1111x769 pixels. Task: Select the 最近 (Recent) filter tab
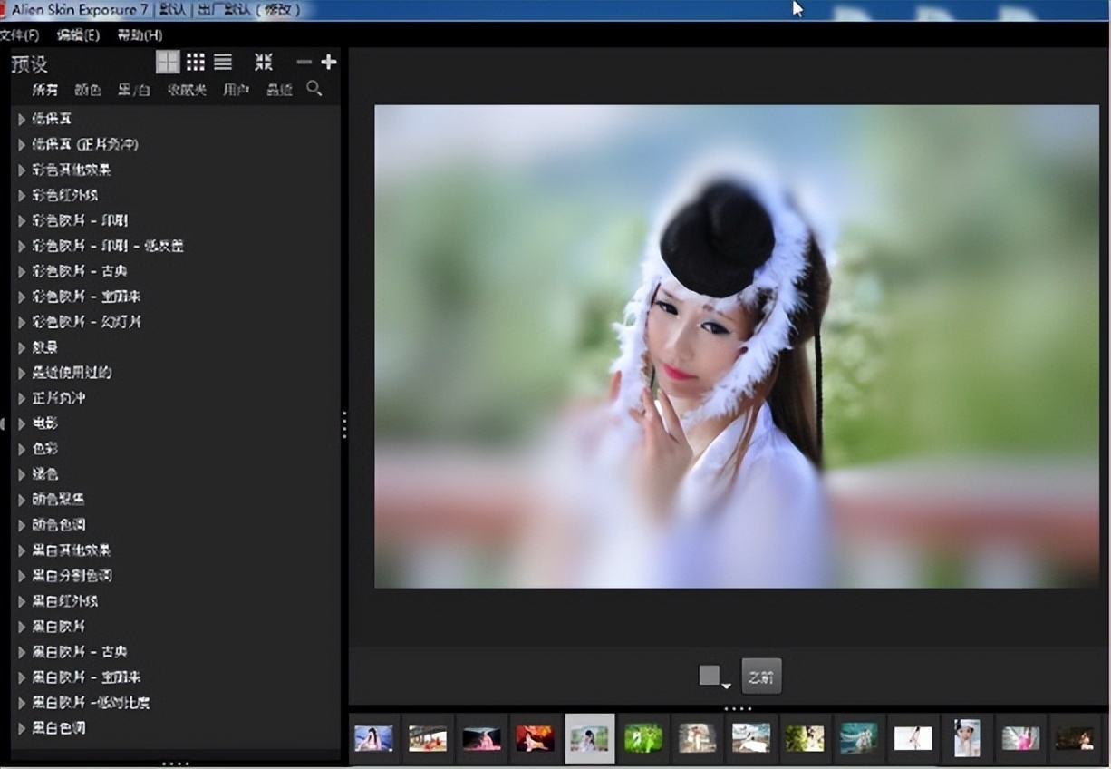pos(279,90)
